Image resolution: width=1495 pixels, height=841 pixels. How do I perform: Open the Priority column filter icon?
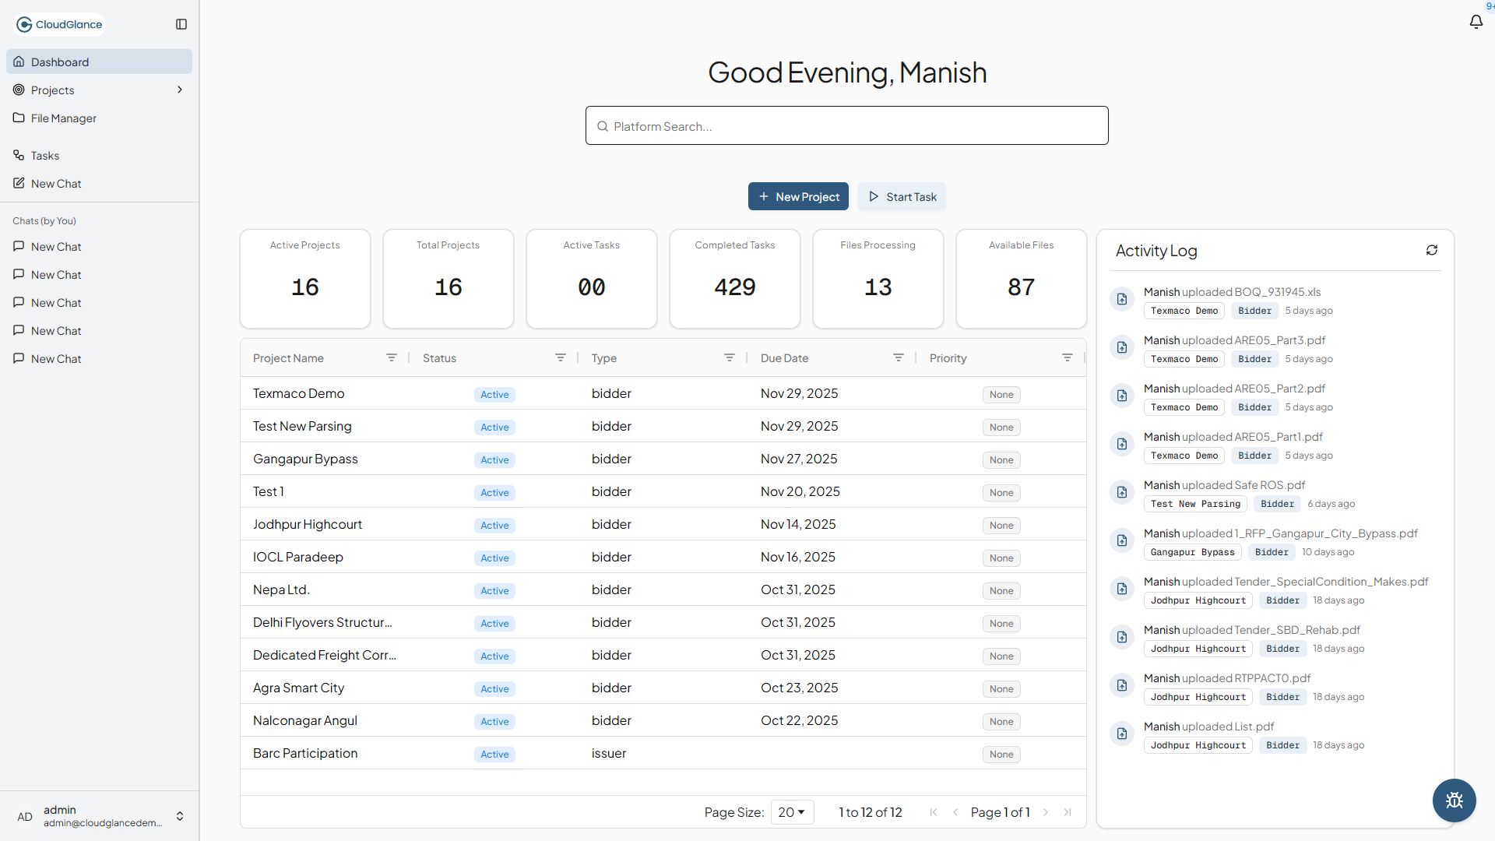1067,357
